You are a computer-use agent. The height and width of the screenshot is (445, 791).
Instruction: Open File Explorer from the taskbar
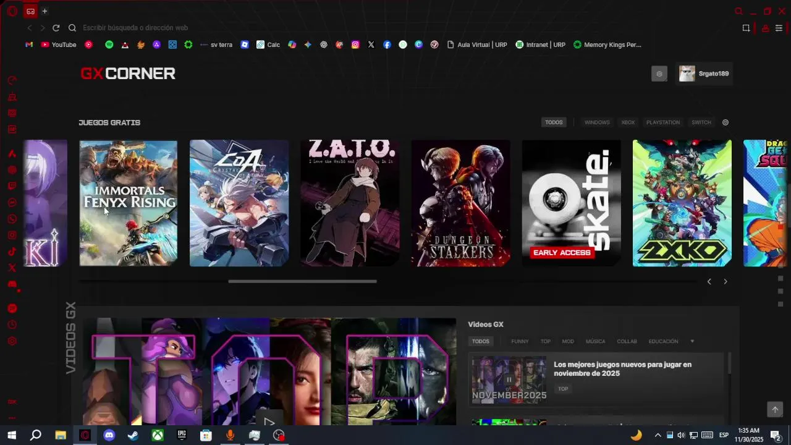(61, 435)
